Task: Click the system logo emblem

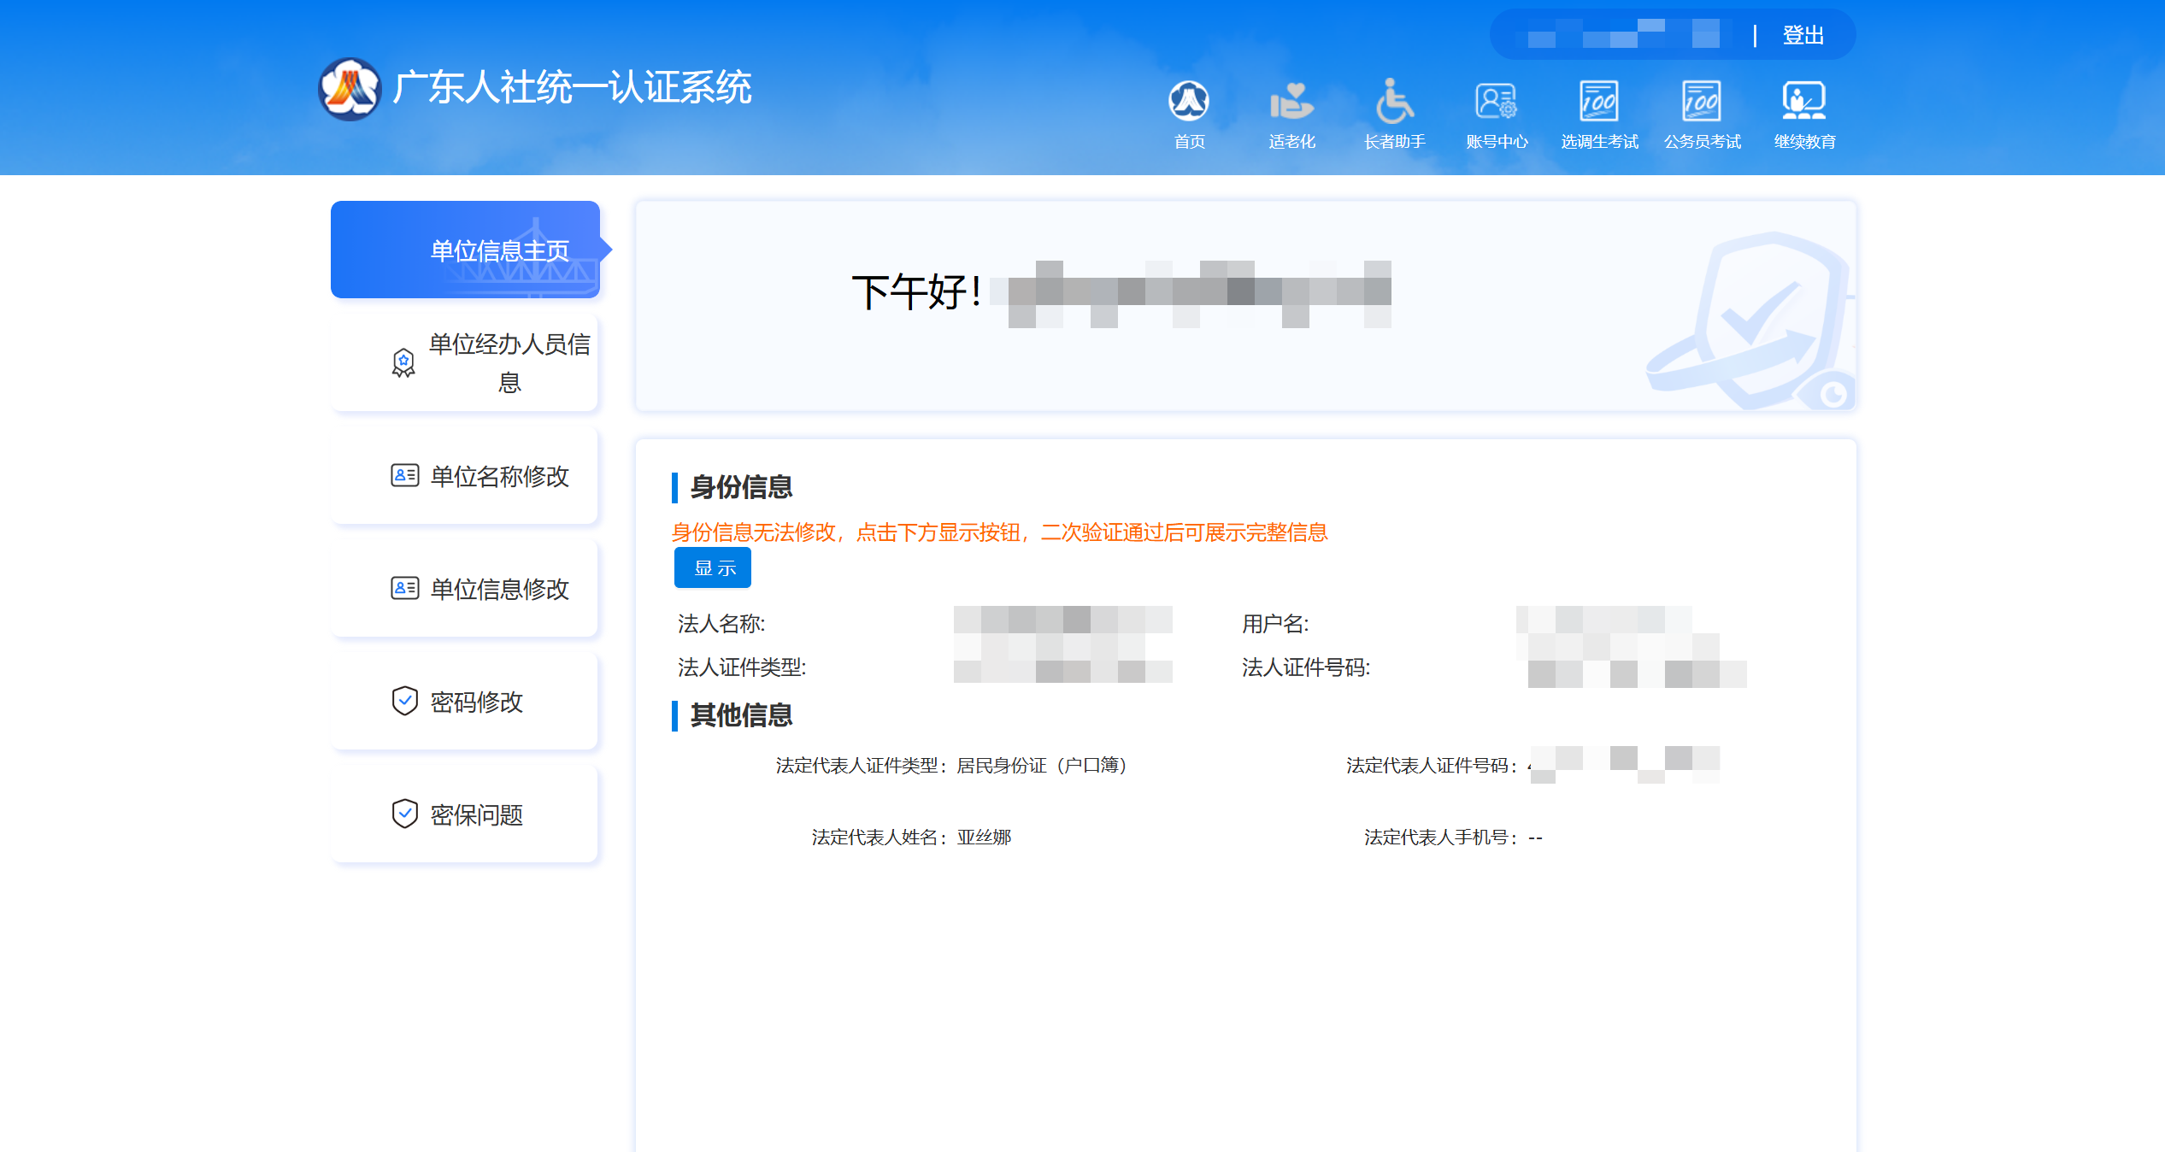Action: pyautogui.click(x=349, y=89)
